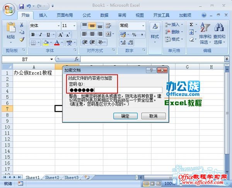Open font color dropdown arrow
The height and width of the screenshot is (188, 232).
(x=62, y=43)
